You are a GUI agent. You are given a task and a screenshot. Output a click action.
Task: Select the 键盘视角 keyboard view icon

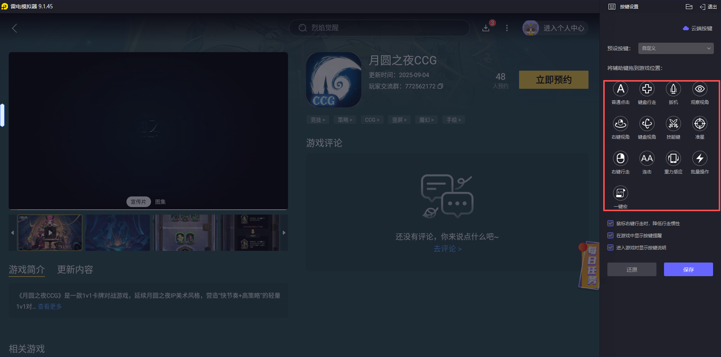(647, 124)
